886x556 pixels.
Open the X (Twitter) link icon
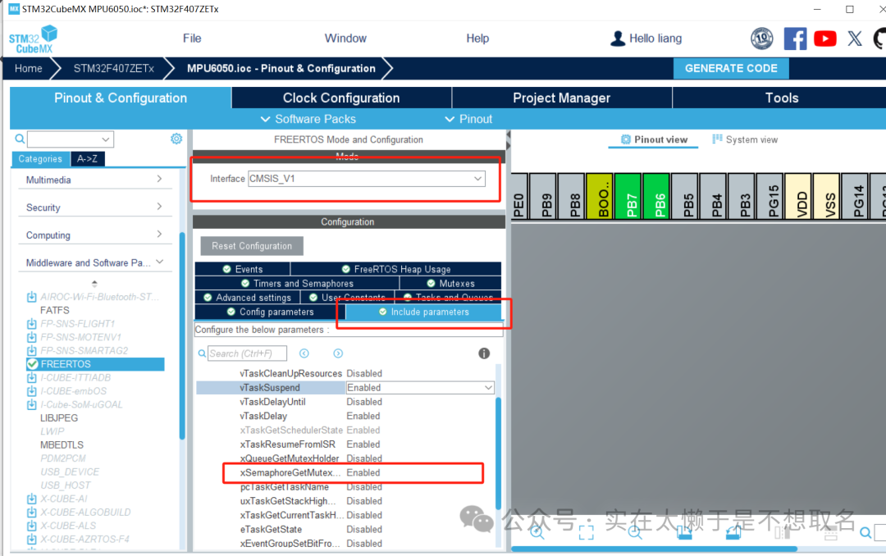pyautogui.click(x=854, y=39)
